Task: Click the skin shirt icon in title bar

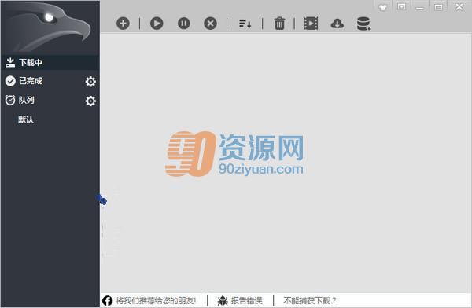Action: click(383, 7)
